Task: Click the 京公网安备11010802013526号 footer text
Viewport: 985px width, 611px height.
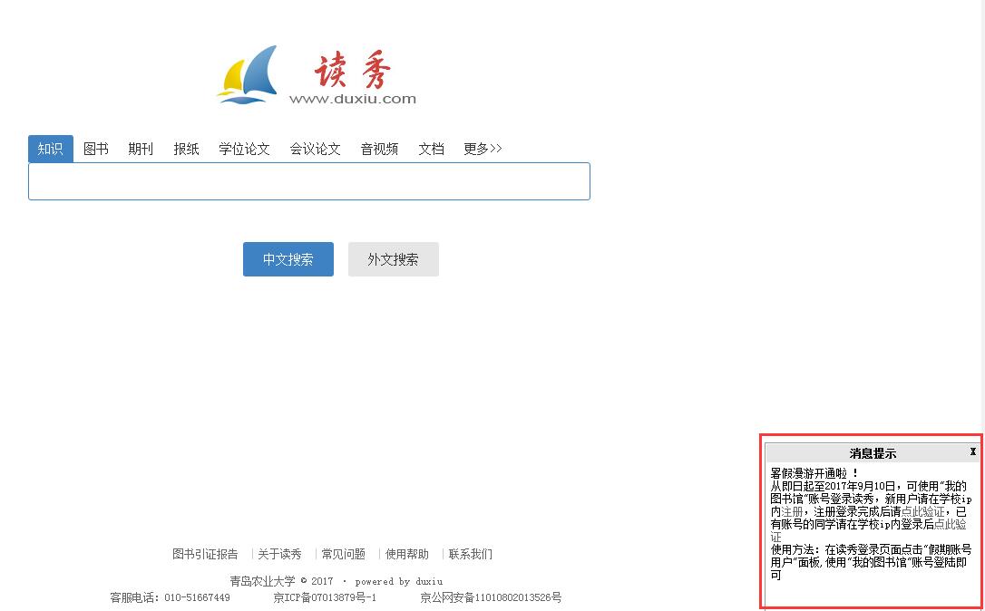Action: [x=491, y=597]
